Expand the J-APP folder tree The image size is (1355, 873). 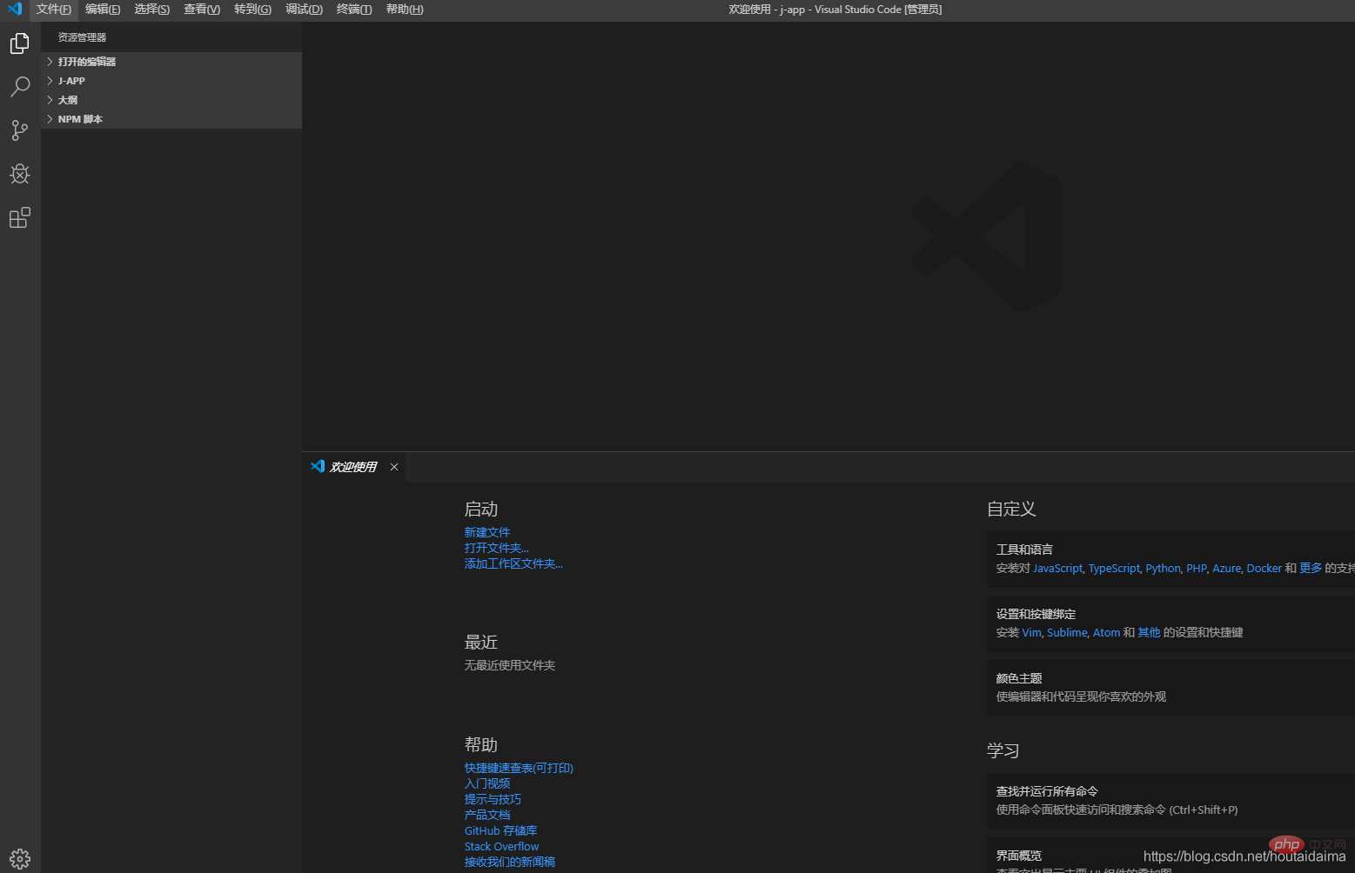click(71, 81)
